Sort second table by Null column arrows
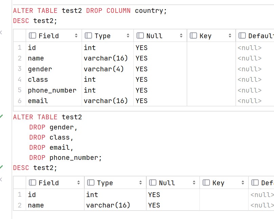Viewport: 274px width, 219px height. (x=194, y=182)
